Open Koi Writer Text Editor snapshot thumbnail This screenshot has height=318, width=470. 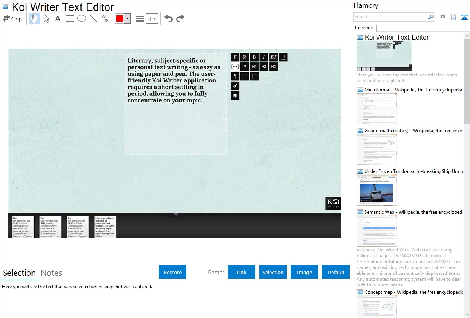click(x=384, y=55)
